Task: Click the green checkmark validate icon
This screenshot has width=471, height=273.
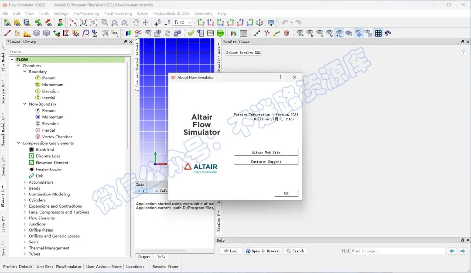Action: click(x=191, y=33)
